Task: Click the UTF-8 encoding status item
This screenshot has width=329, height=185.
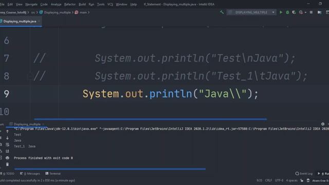Action: pos(279,180)
